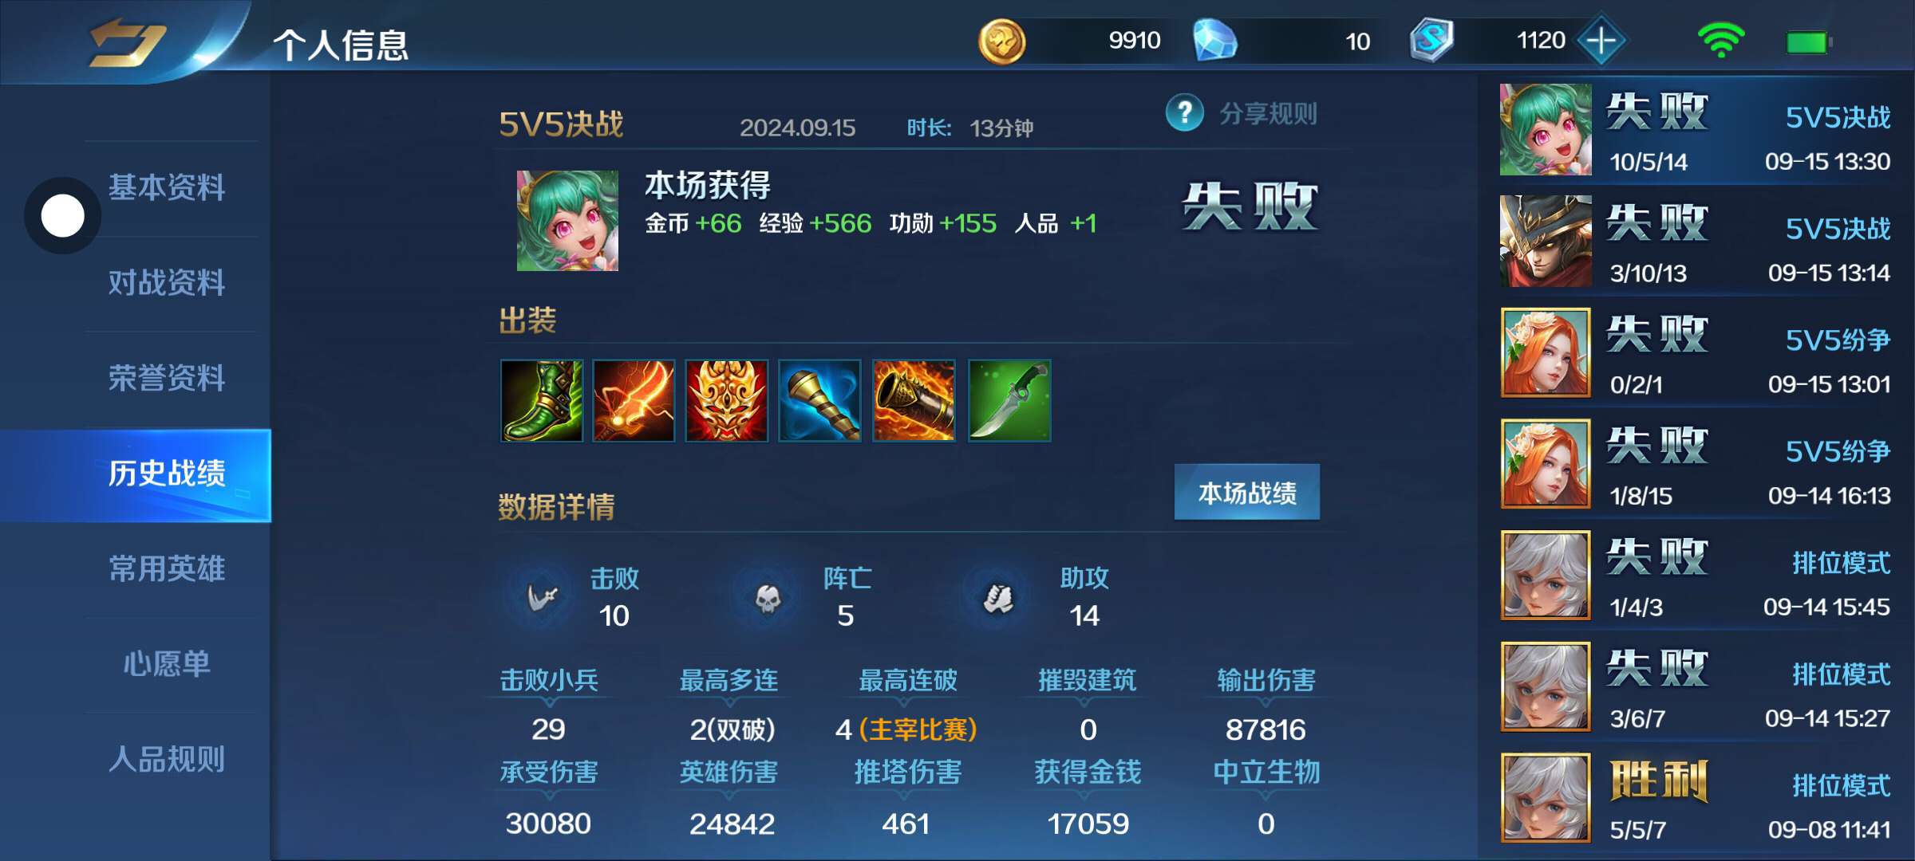Screen dimensions: 1915x861
Task: Open the 3/10/13 match record entry
Action: click(1696, 241)
